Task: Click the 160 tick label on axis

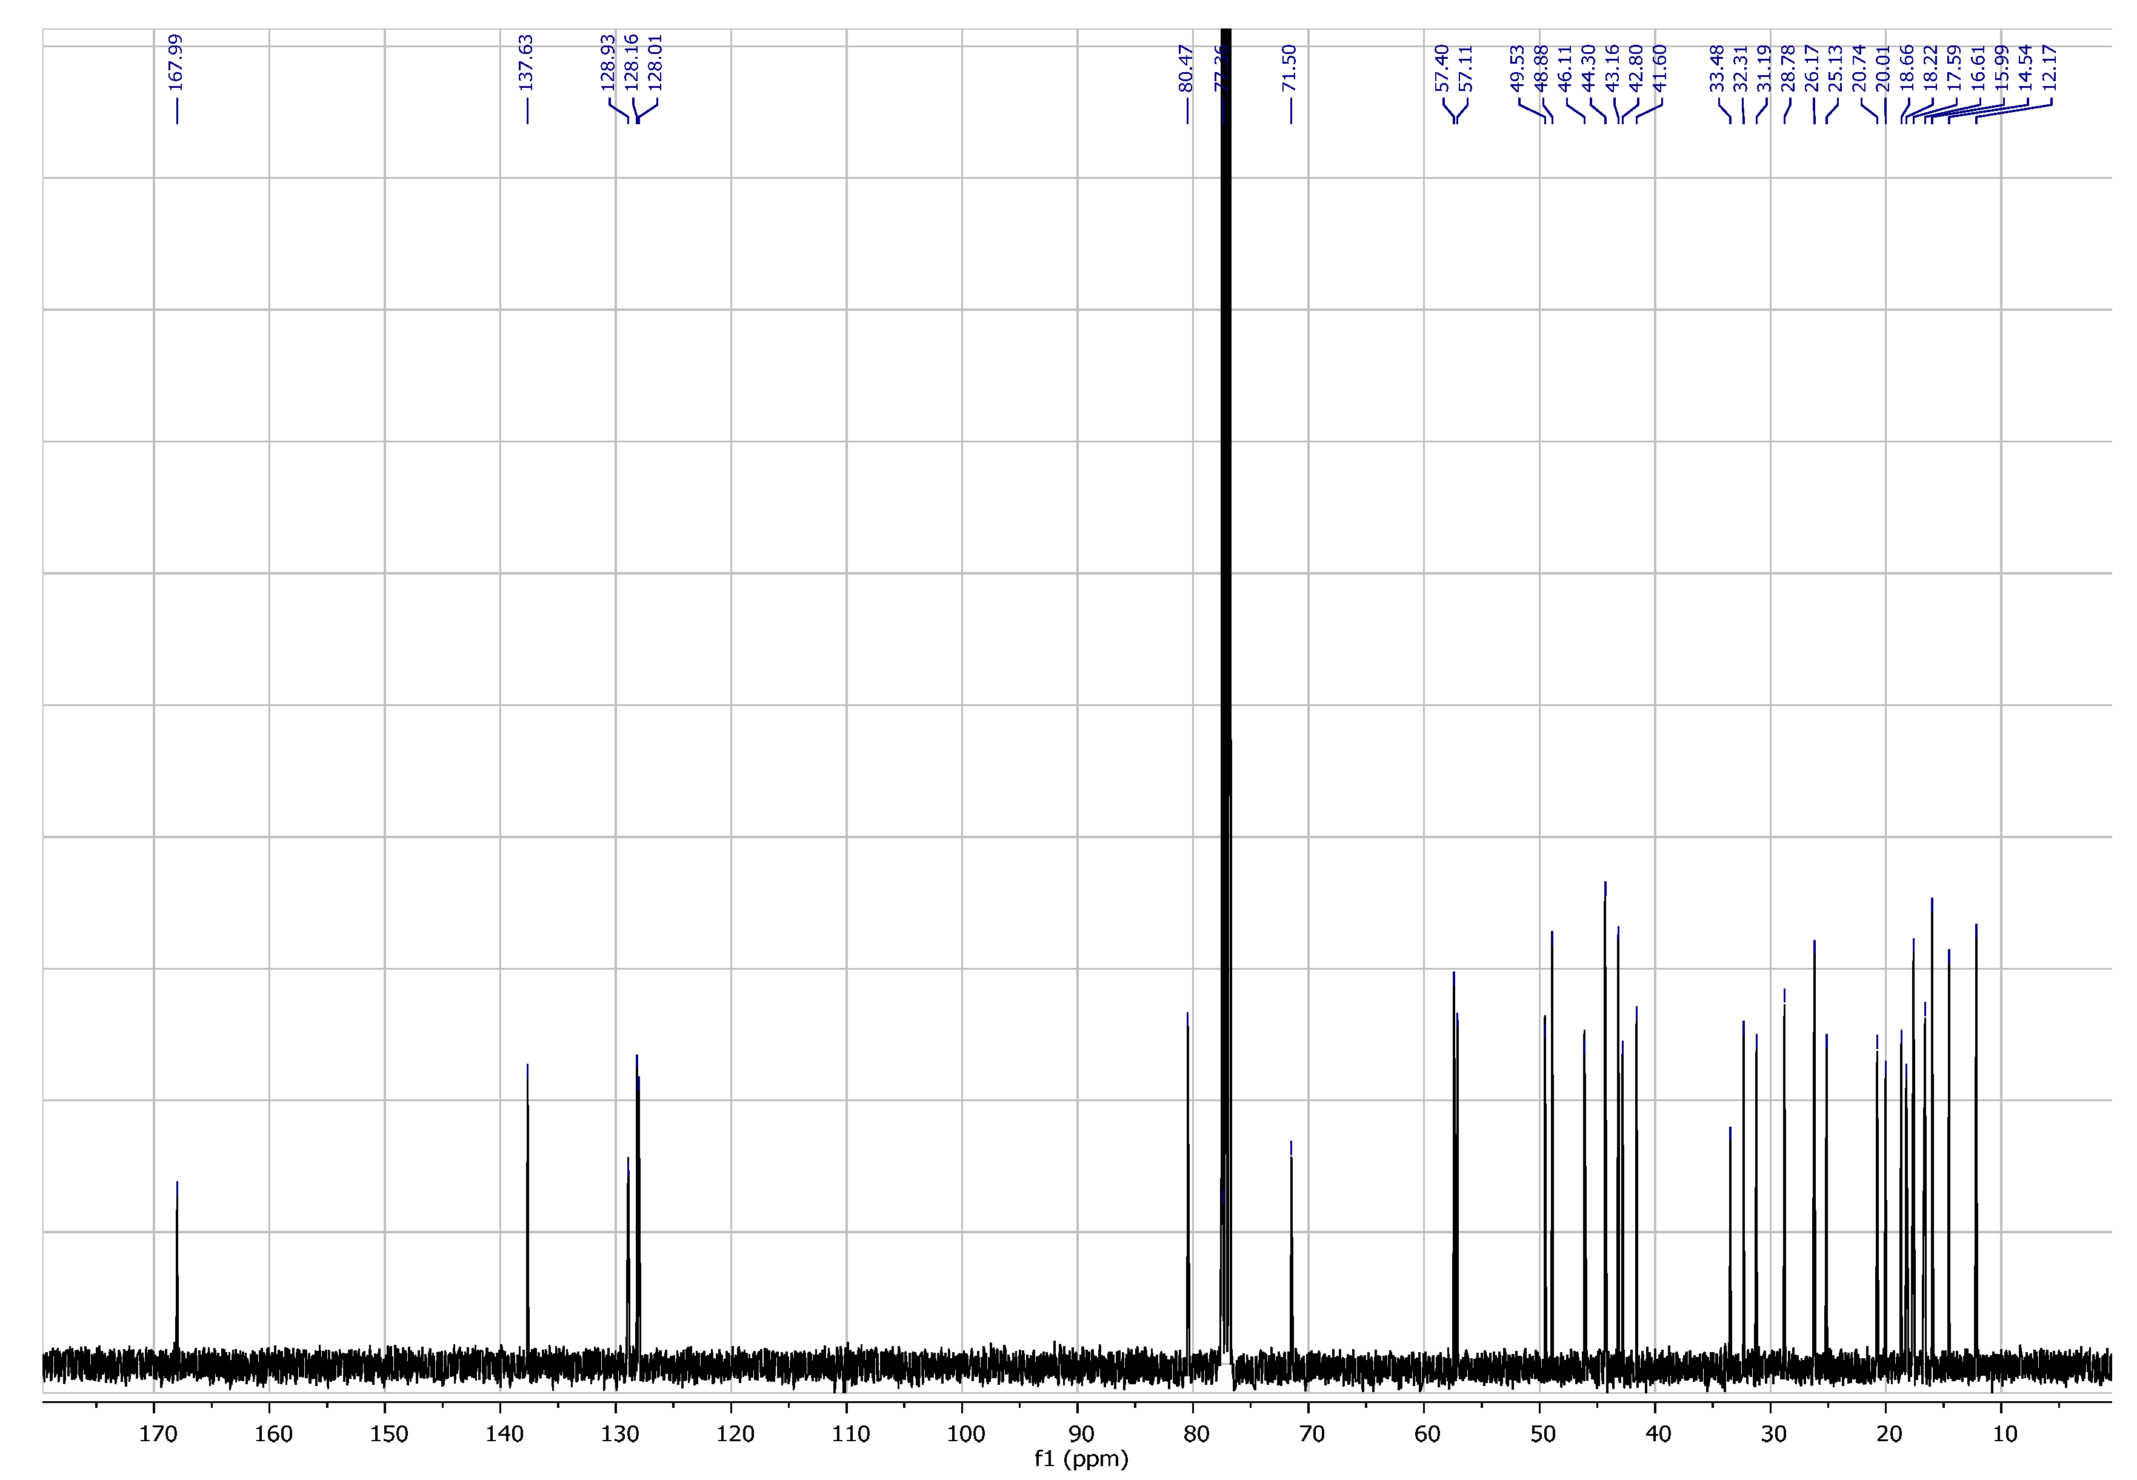Action: pyautogui.click(x=273, y=1435)
